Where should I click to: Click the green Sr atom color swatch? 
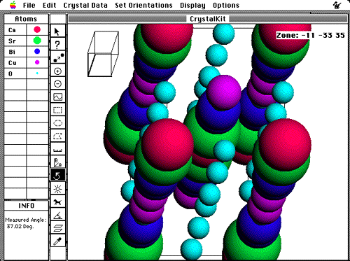pyautogui.click(x=37, y=41)
